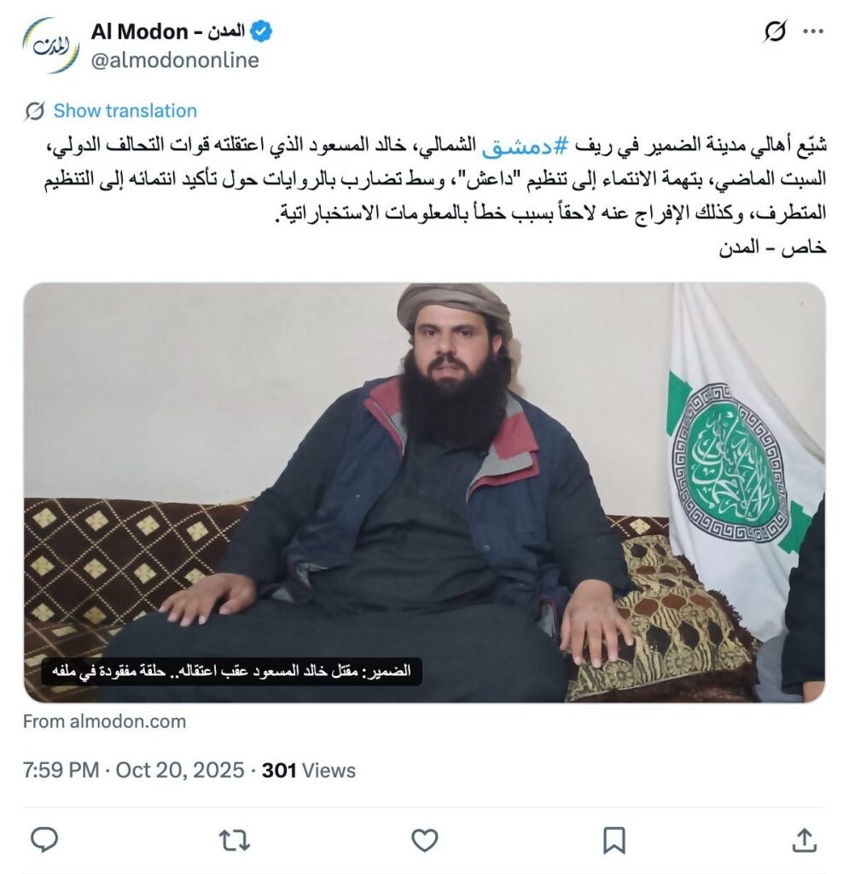Like the post with the heart icon
This screenshot has width=849, height=874.
(425, 840)
